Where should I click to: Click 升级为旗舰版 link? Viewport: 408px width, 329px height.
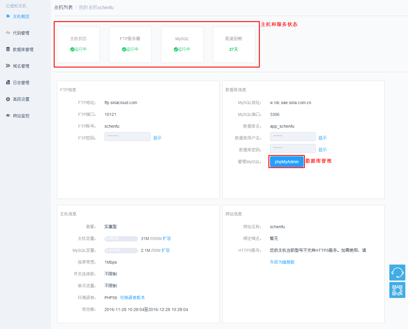[282, 262]
